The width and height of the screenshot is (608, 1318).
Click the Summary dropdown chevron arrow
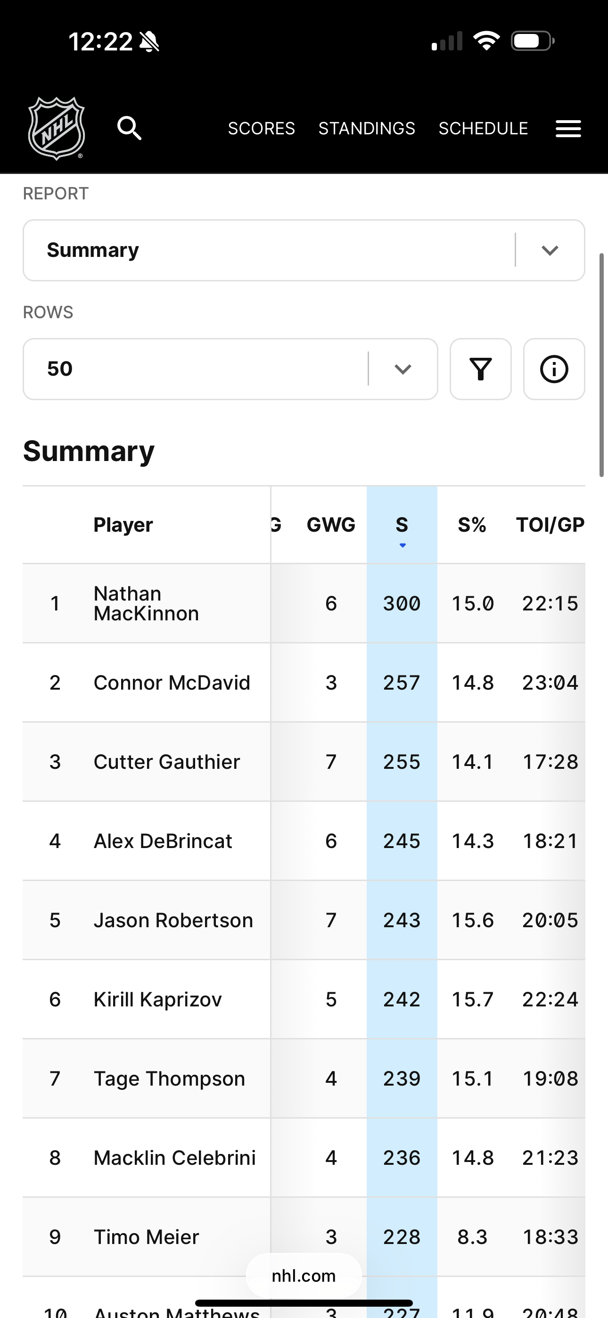click(x=550, y=250)
